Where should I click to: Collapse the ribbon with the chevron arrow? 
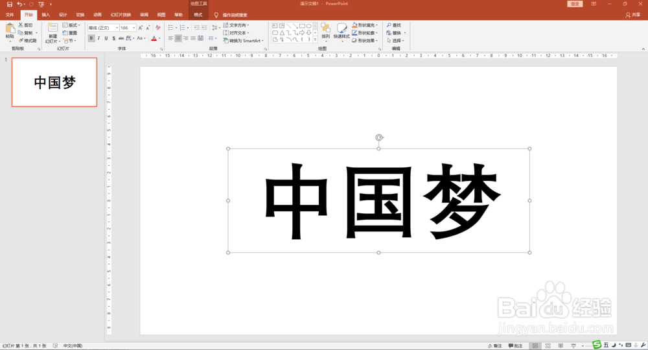[x=643, y=49]
